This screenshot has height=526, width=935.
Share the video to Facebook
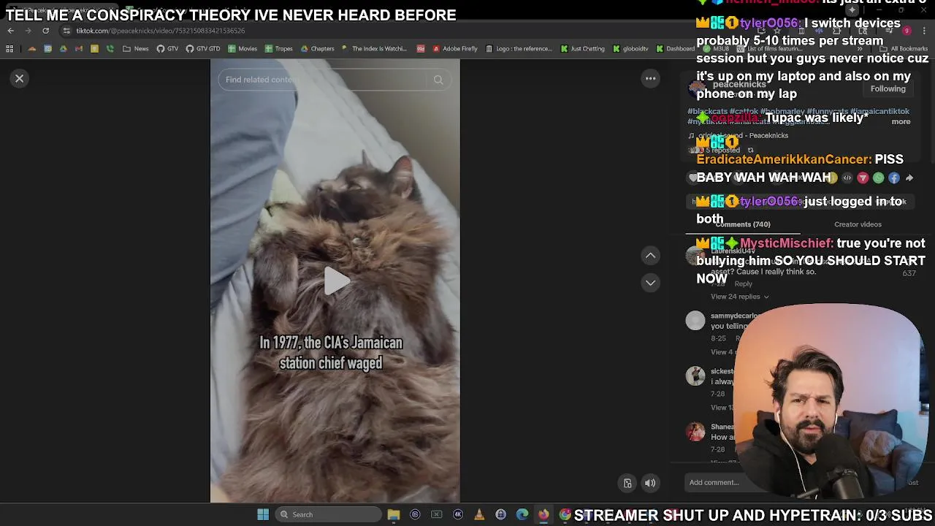(893, 178)
